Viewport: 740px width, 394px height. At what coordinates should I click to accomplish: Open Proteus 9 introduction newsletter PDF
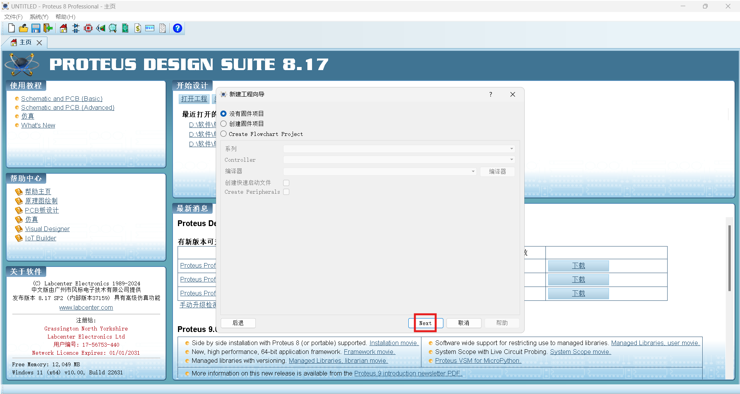408,373
